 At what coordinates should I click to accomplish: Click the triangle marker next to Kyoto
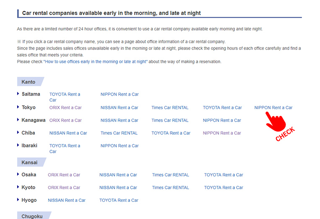coord(18,187)
